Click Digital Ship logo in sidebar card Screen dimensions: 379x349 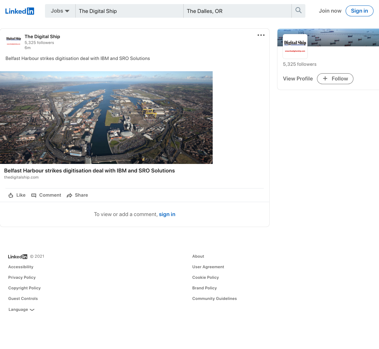tap(295, 46)
